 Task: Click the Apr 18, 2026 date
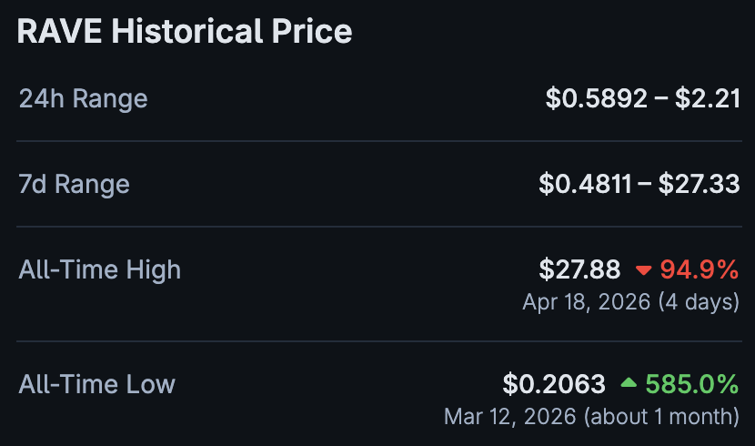tap(587, 302)
